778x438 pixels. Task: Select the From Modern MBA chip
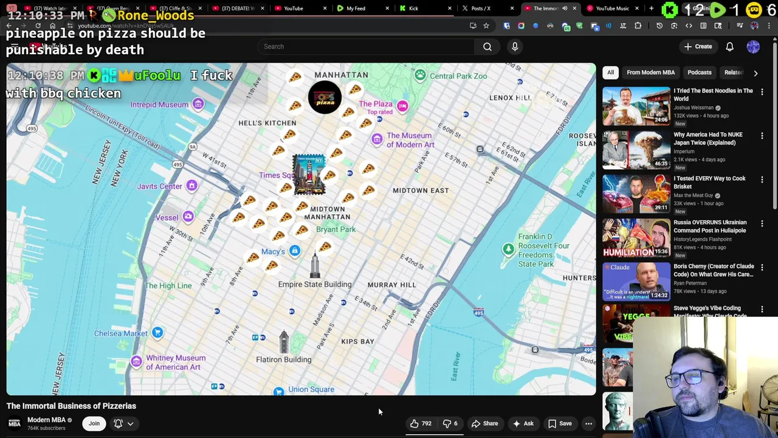(650, 72)
